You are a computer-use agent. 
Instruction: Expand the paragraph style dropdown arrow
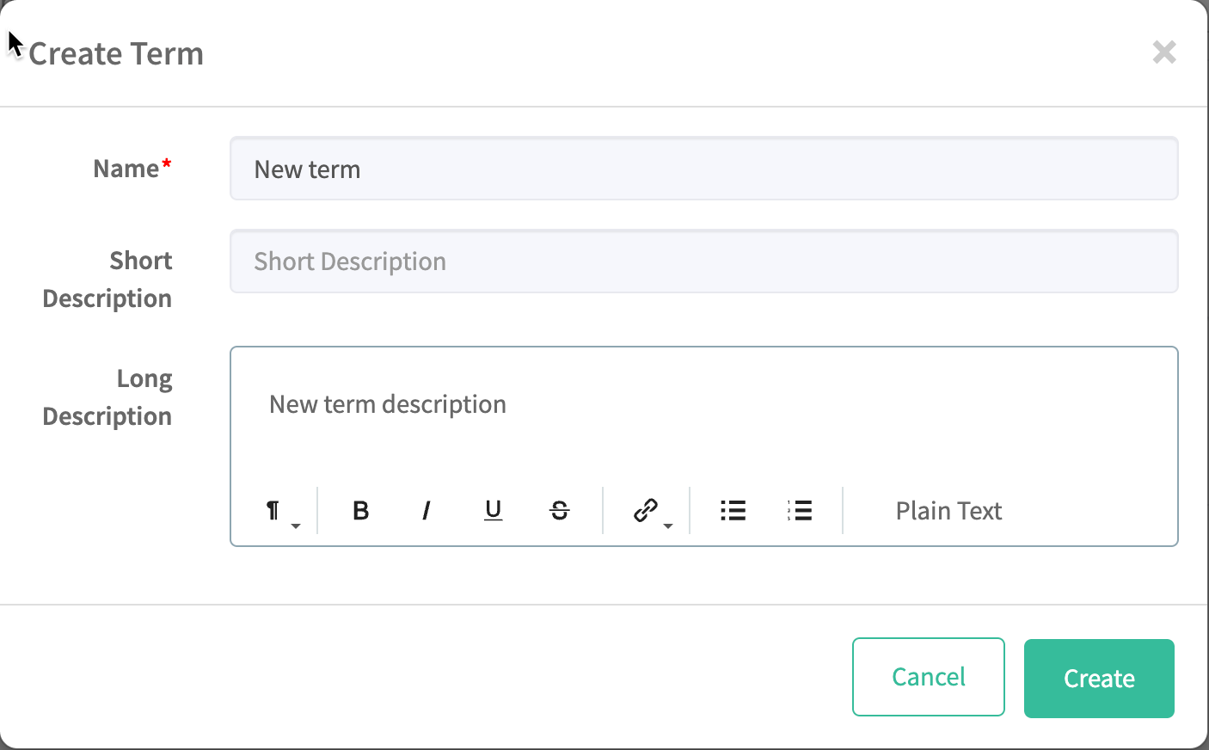click(x=296, y=526)
